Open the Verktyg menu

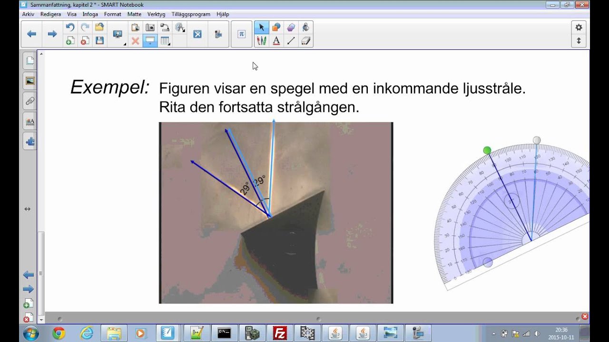(x=157, y=14)
